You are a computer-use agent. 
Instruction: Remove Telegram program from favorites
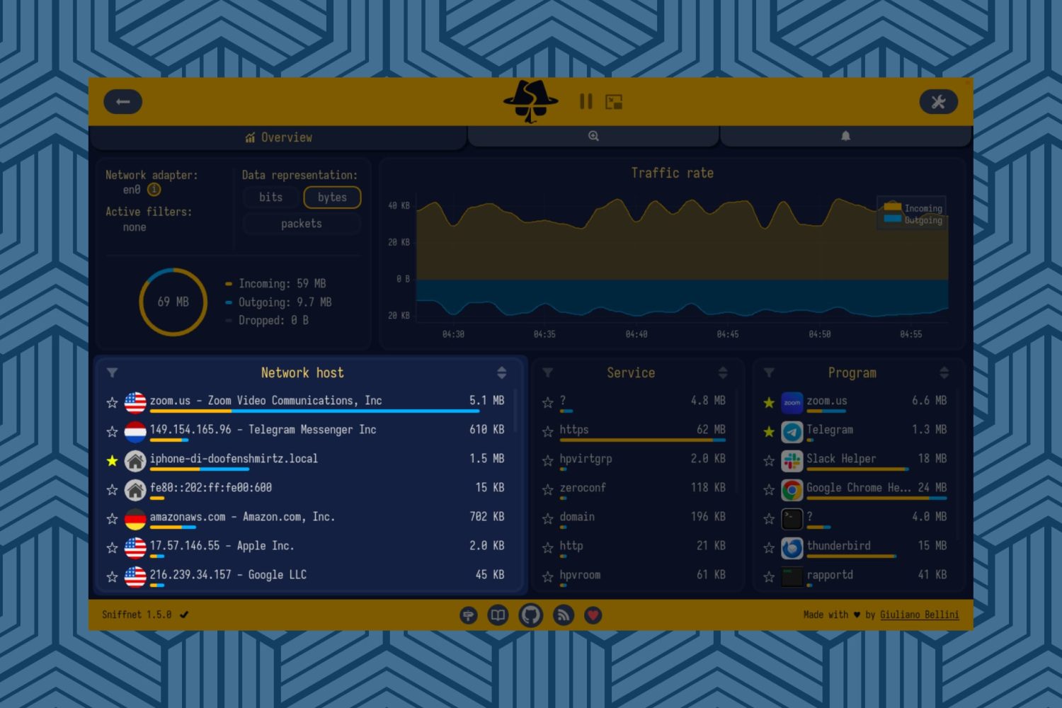(x=769, y=432)
